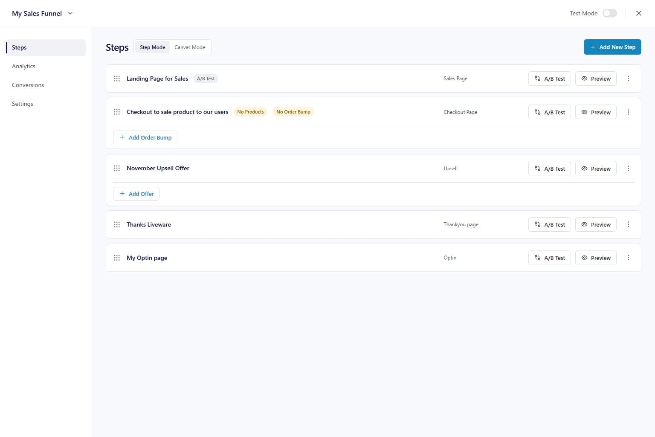Preview My Optin page
The image size is (655, 437).
click(x=596, y=258)
